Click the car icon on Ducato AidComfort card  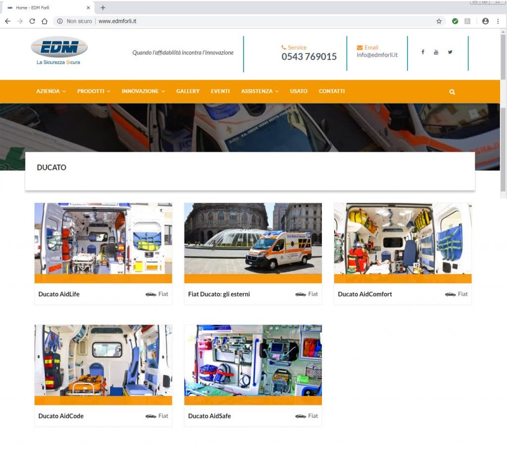(x=450, y=294)
